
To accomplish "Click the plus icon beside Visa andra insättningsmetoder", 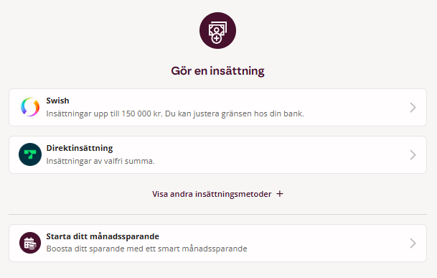I will pyautogui.click(x=280, y=194).
